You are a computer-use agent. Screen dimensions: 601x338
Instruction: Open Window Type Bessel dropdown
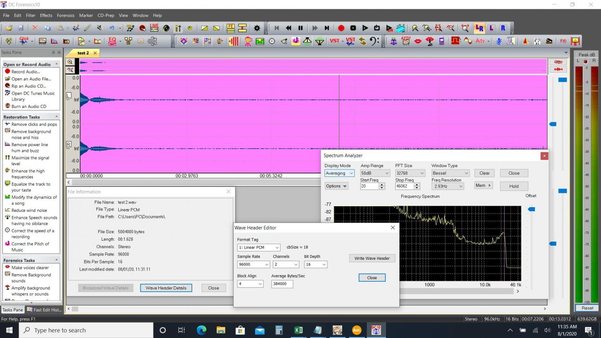tap(450, 173)
